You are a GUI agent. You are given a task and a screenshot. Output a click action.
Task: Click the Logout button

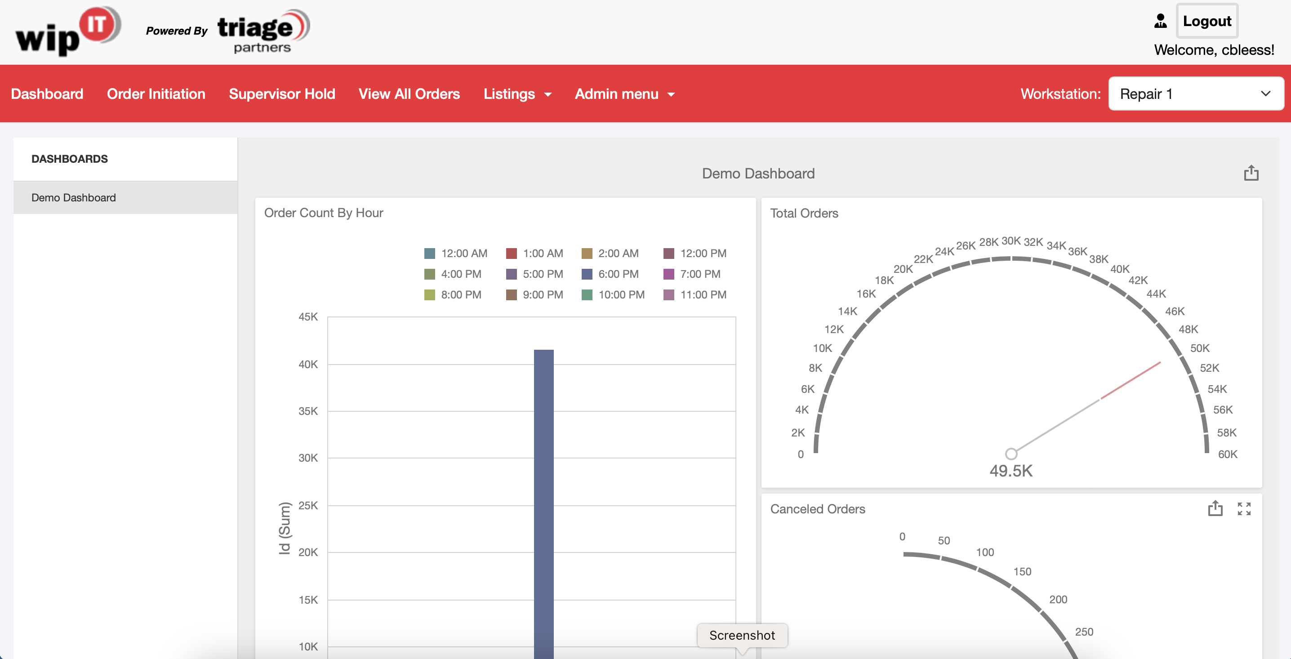click(x=1207, y=21)
